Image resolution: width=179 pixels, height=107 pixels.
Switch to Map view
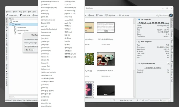(x=91, y=15)
